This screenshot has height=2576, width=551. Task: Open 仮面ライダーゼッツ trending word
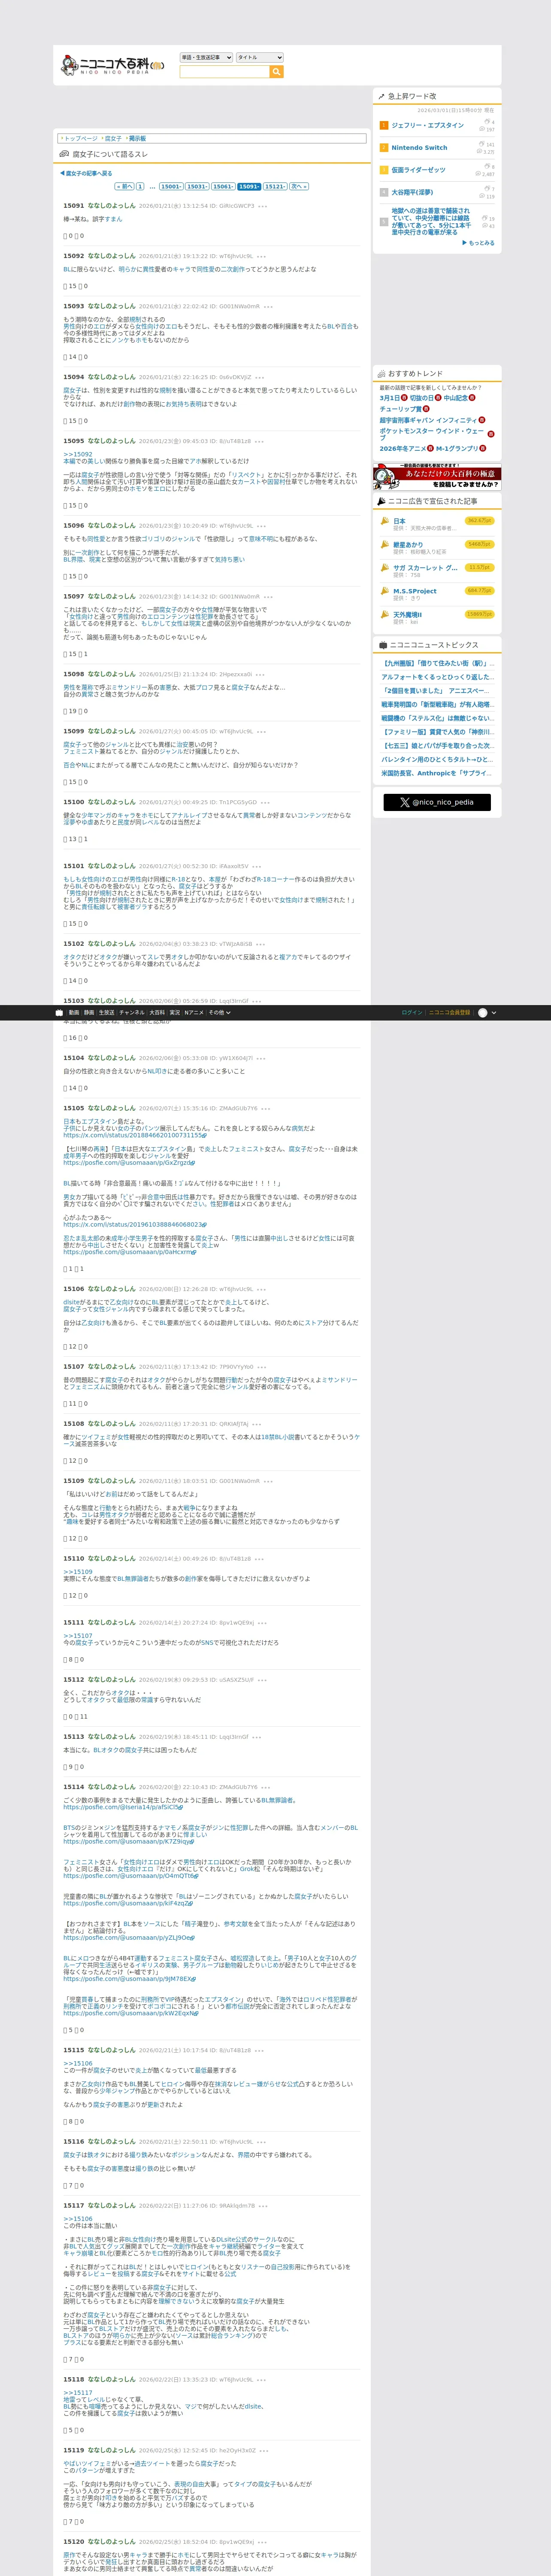tap(418, 170)
